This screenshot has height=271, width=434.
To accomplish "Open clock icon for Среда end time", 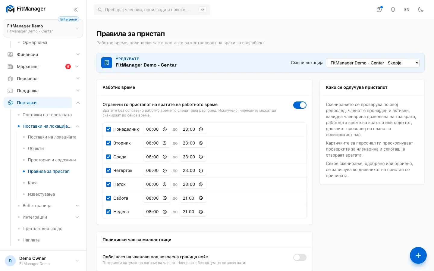I will tap(201, 157).
